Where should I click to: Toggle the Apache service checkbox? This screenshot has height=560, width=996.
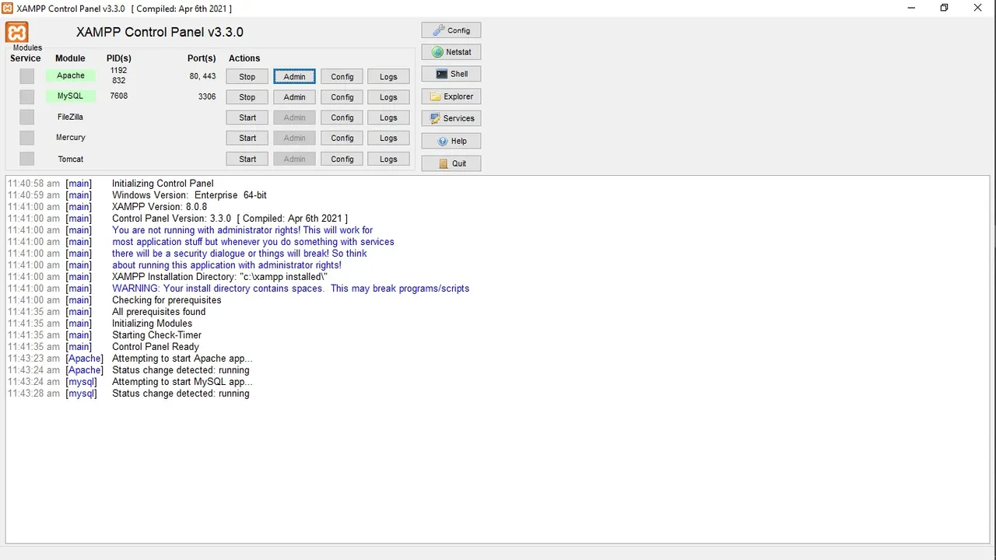tap(27, 76)
